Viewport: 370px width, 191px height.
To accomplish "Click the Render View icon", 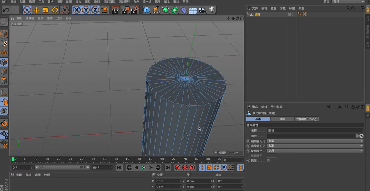I will click(115, 10).
